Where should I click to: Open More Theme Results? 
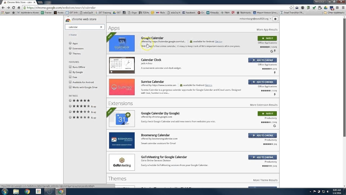pyautogui.click(x=265, y=180)
